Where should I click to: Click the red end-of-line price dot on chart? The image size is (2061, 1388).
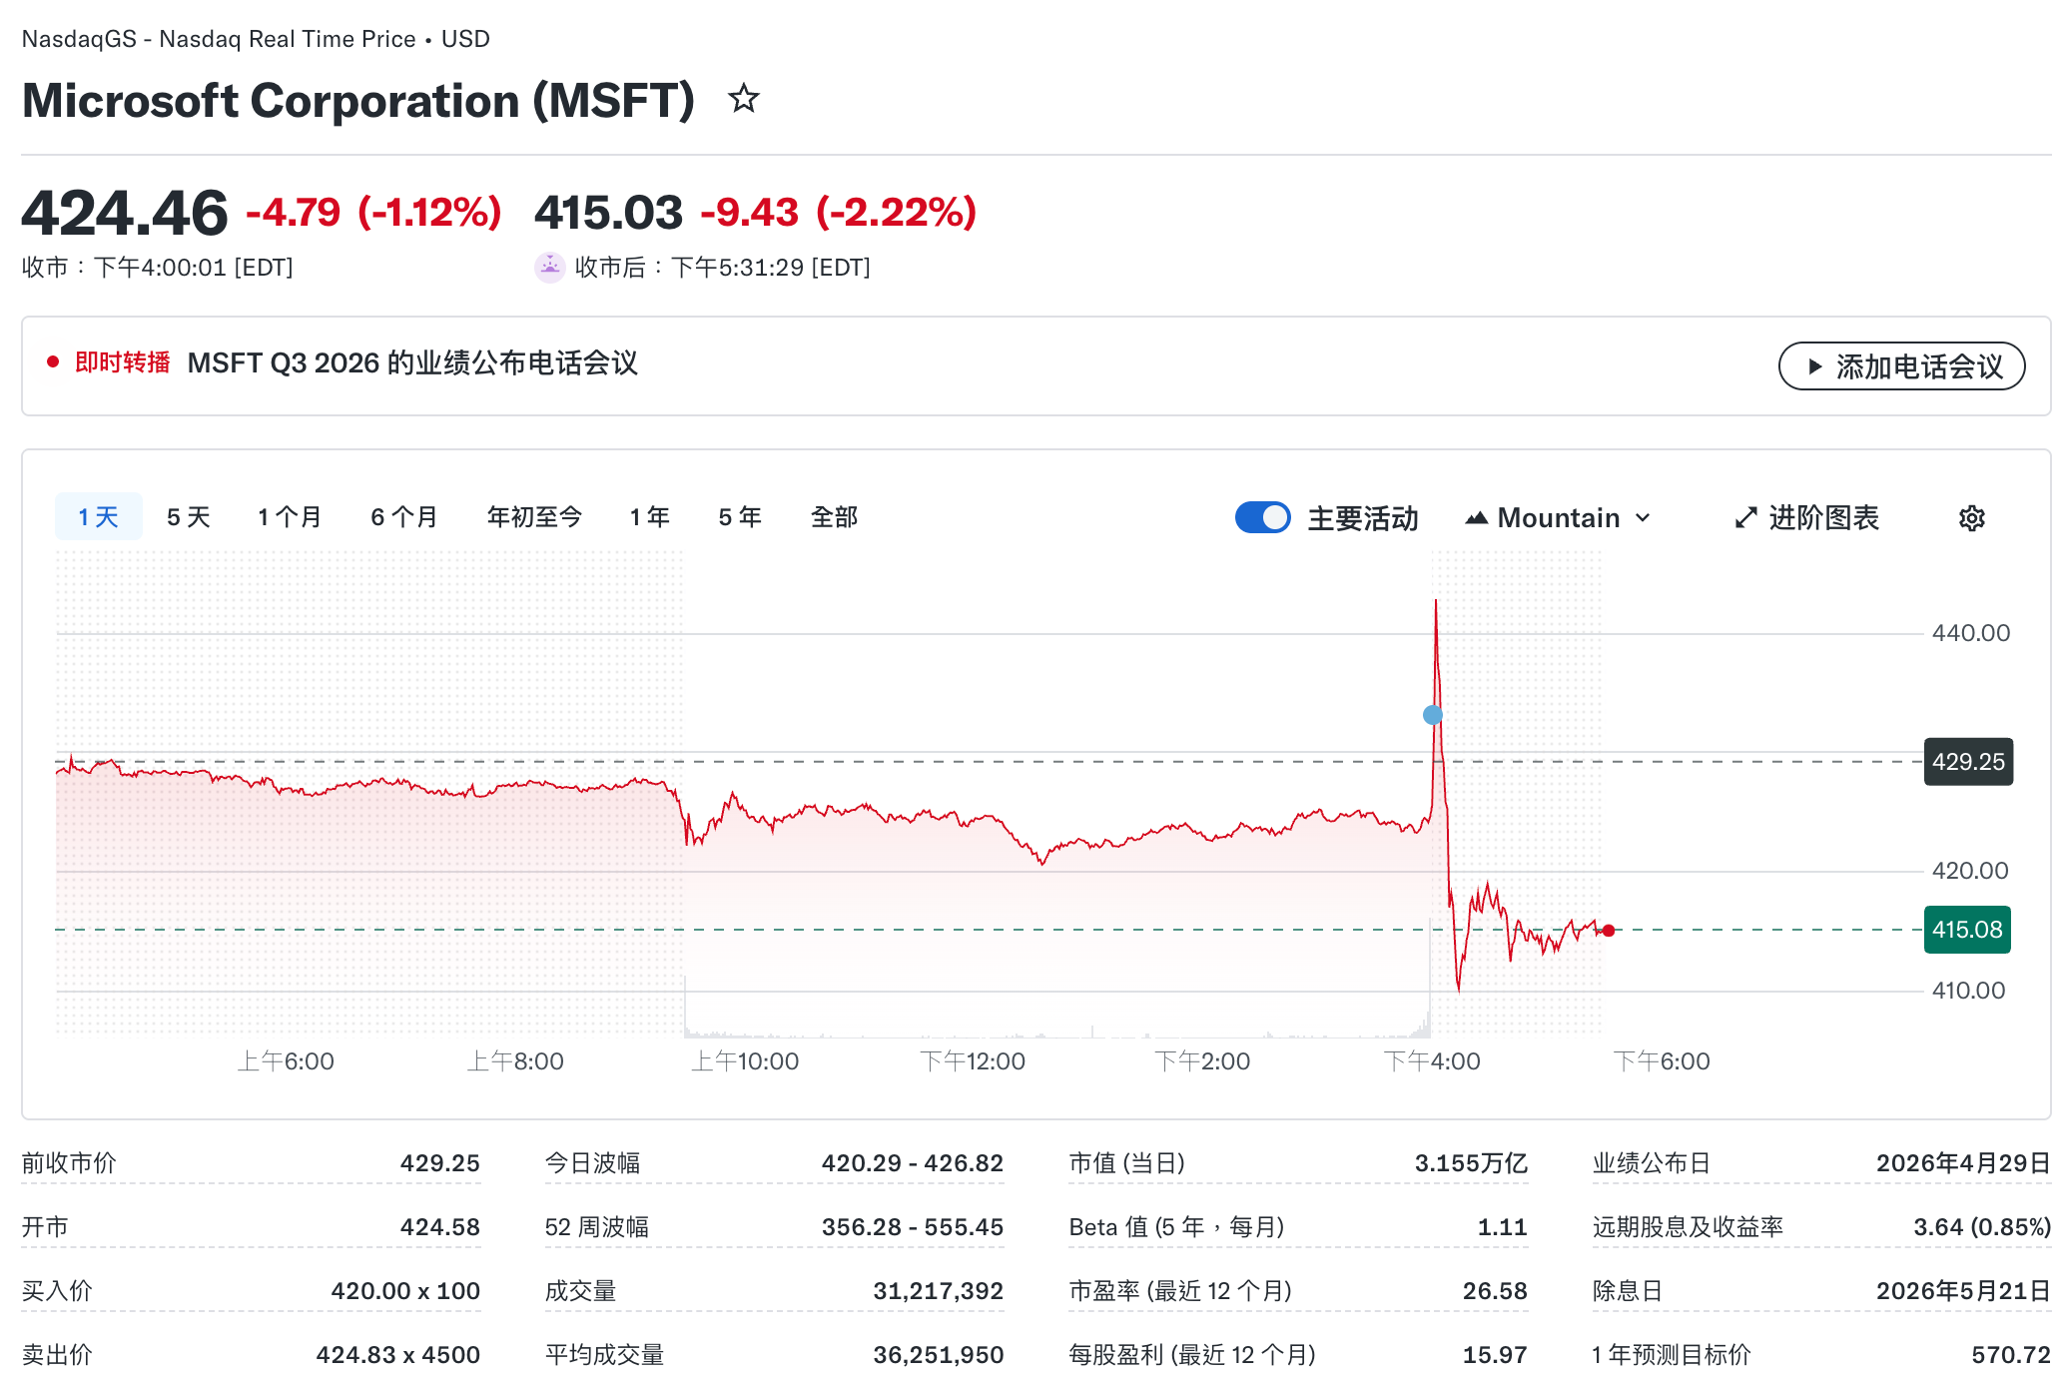[1609, 931]
